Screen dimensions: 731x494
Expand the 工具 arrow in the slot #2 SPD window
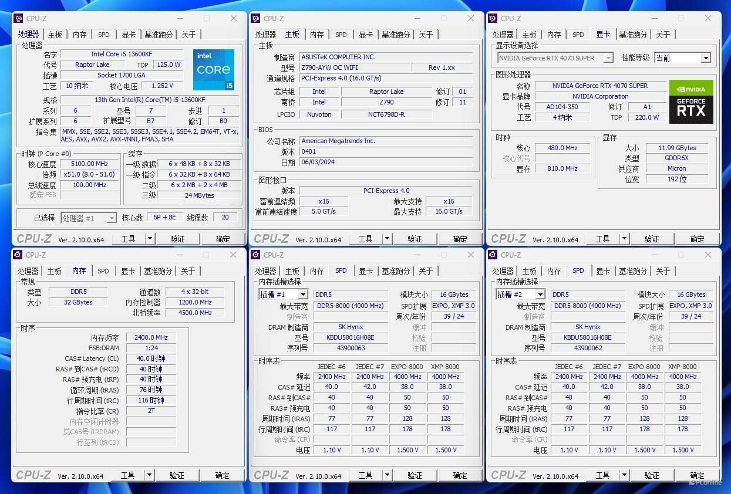624,475
